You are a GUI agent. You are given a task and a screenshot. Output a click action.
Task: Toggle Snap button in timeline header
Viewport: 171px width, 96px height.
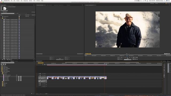(x=43, y=65)
